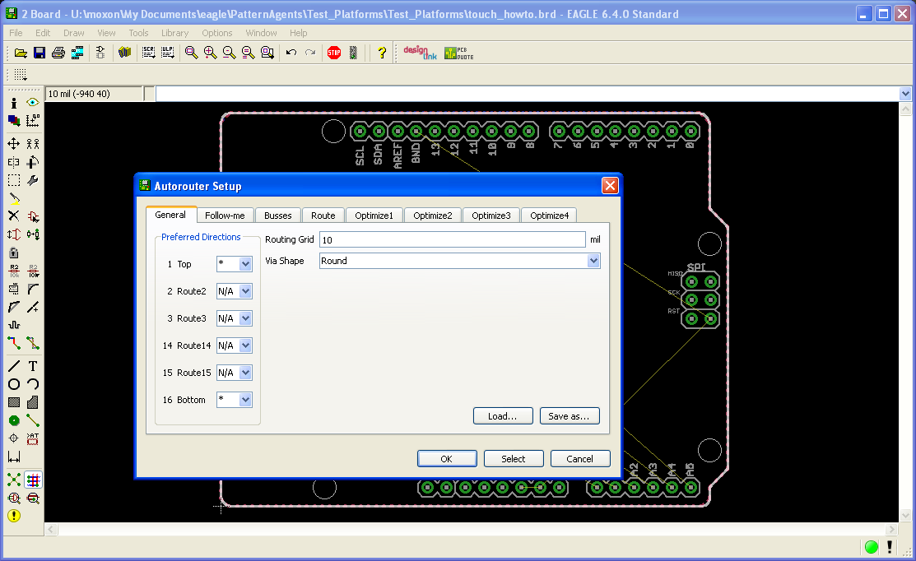Click the Load... button
This screenshot has width=916, height=561.
pyautogui.click(x=503, y=416)
